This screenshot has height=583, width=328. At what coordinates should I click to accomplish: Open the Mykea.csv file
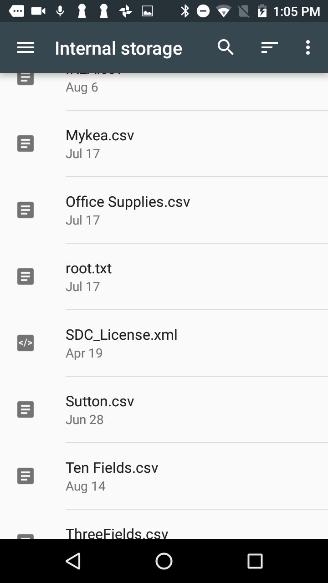point(164,143)
